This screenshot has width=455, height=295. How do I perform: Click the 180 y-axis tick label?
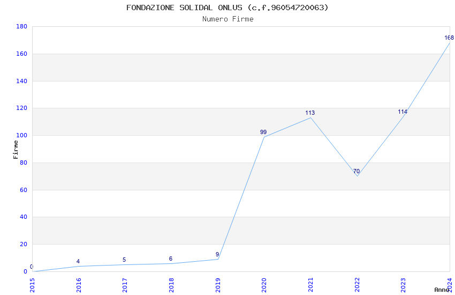coord(21,26)
